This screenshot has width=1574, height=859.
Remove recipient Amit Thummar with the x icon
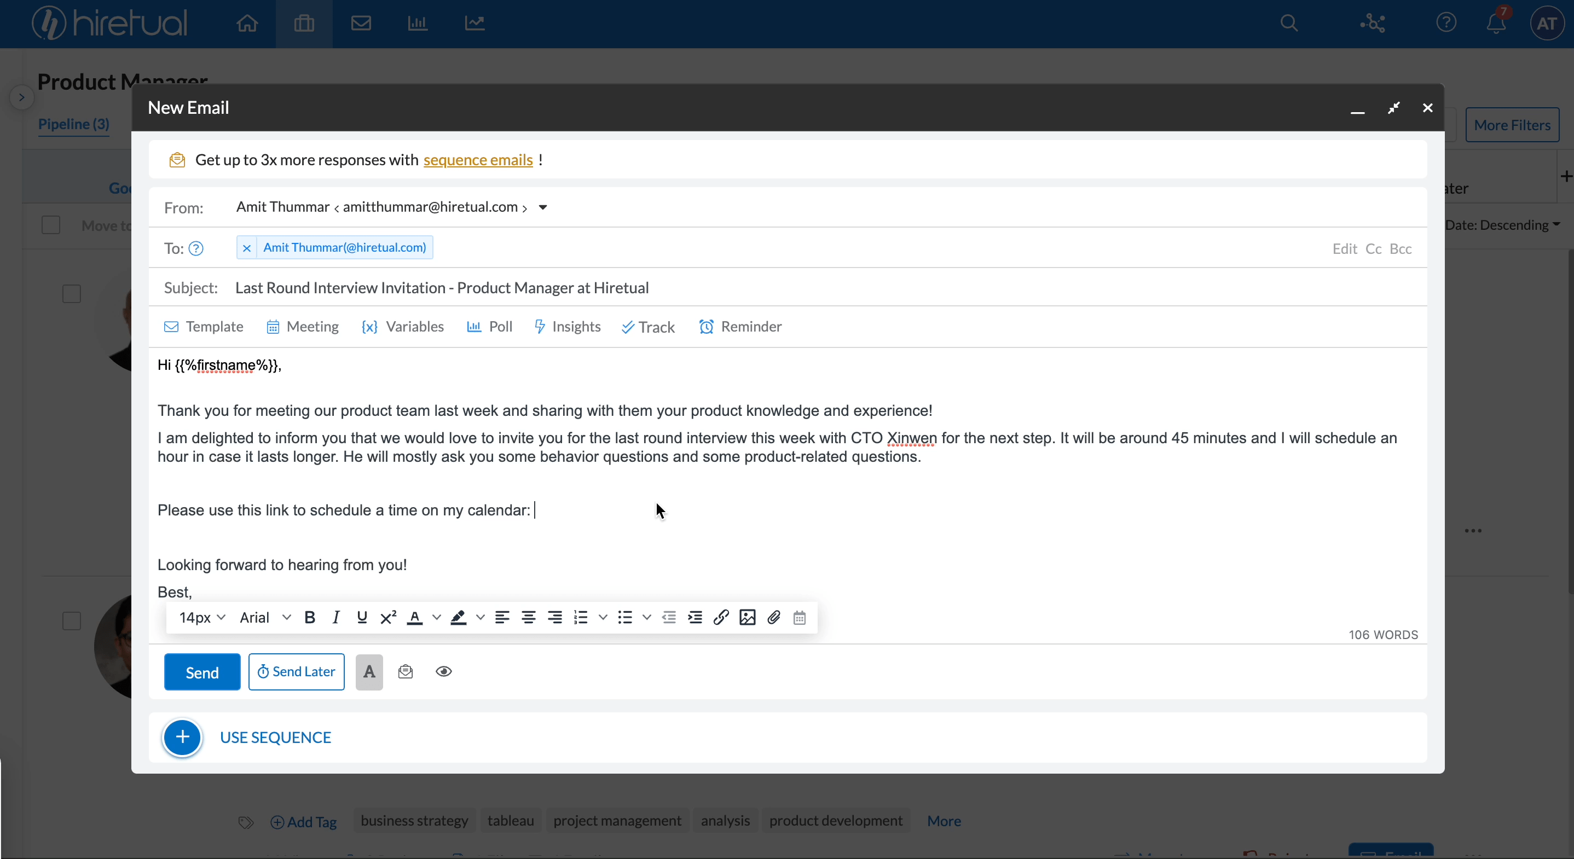[x=247, y=248]
